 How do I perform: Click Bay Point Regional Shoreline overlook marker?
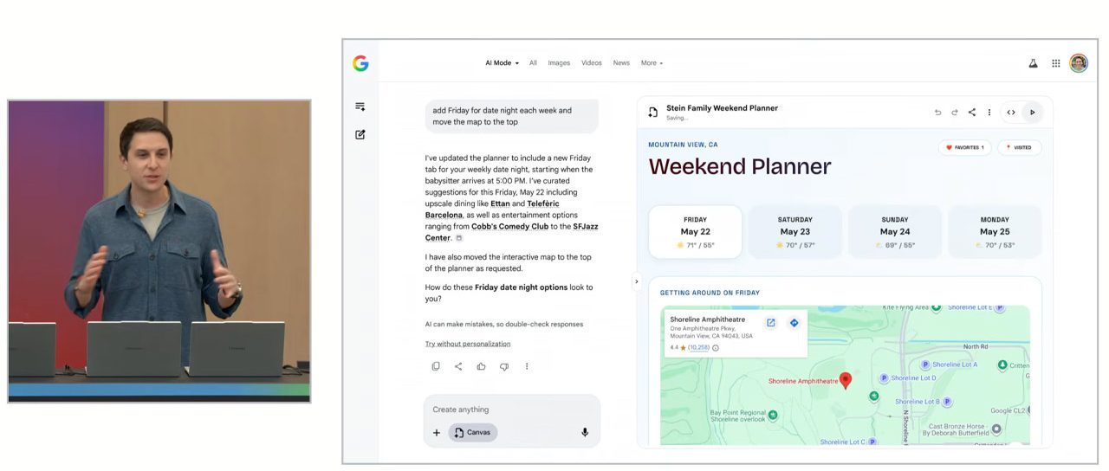773,416
